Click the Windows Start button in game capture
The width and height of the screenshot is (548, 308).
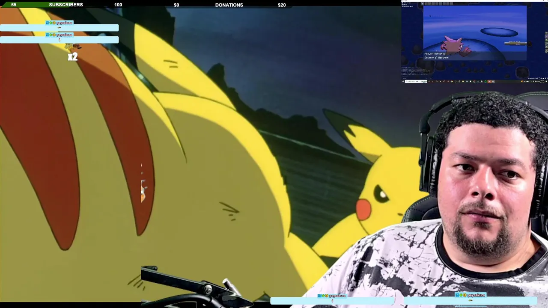click(x=404, y=81)
